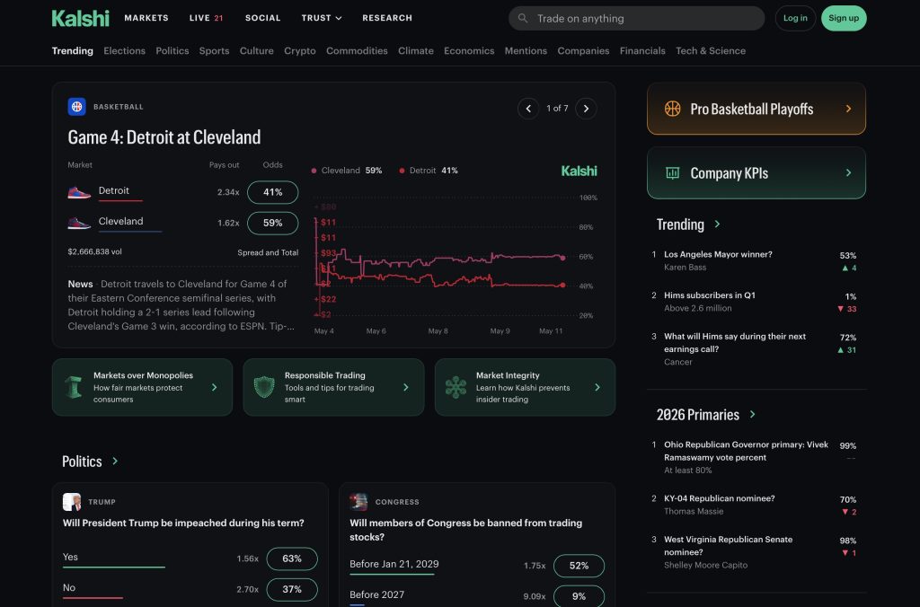Screen dimensions: 920x607
Task: Open Responsible Trading chevron
Action: point(405,387)
